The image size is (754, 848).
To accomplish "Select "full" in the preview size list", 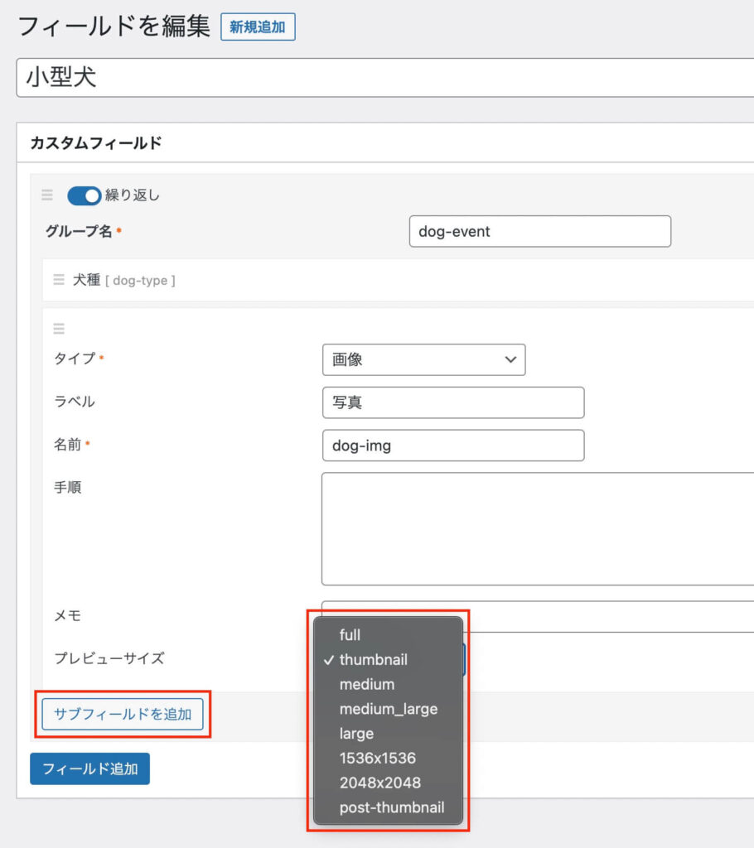I will pyautogui.click(x=350, y=635).
